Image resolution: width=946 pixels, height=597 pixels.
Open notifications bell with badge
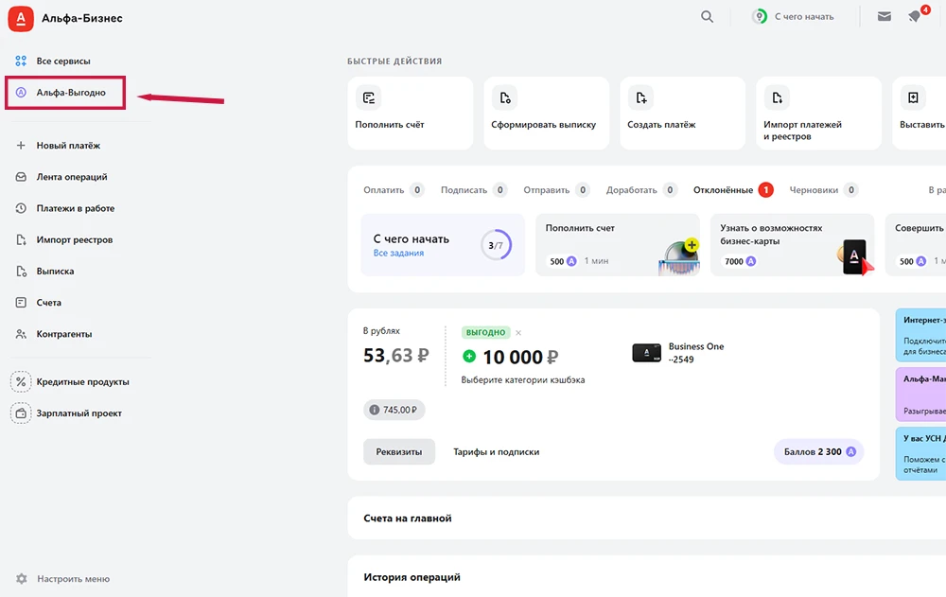(x=915, y=17)
